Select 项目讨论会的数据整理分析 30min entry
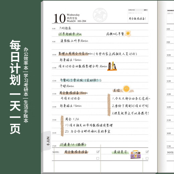Screen dimensions: 174x174 point(83,66)
